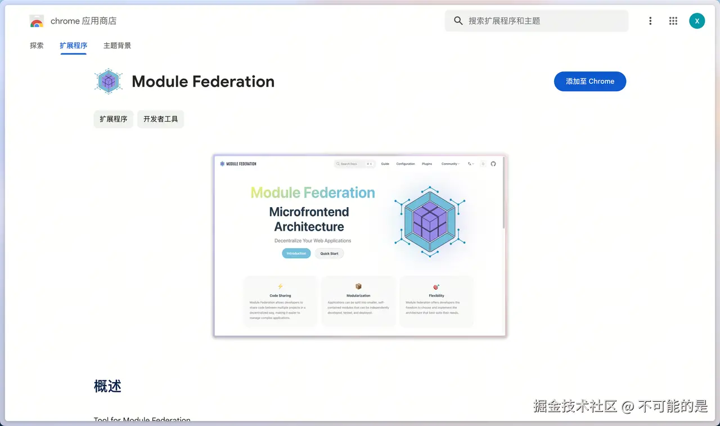Image resolution: width=720 pixels, height=426 pixels.
Task: Select the 扩展程序 tab in navigation
Action: pos(73,46)
